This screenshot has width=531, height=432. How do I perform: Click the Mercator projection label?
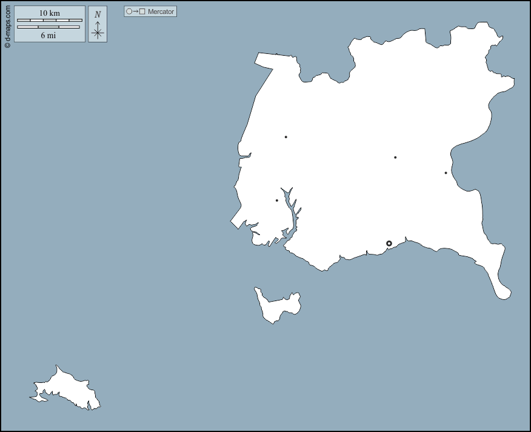[161, 12]
